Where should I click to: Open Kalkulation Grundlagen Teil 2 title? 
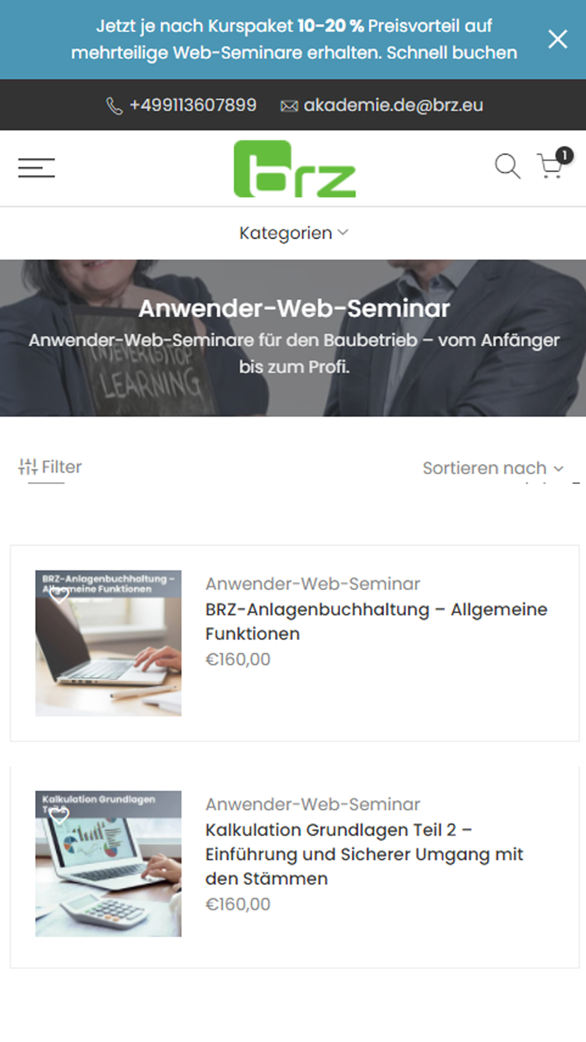[x=364, y=854]
